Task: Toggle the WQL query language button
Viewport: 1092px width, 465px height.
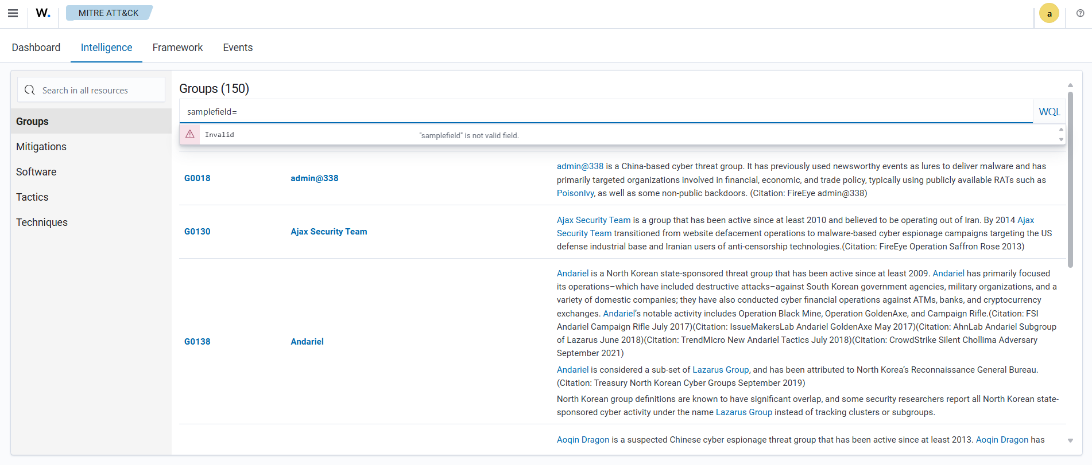Action: click(x=1049, y=112)
